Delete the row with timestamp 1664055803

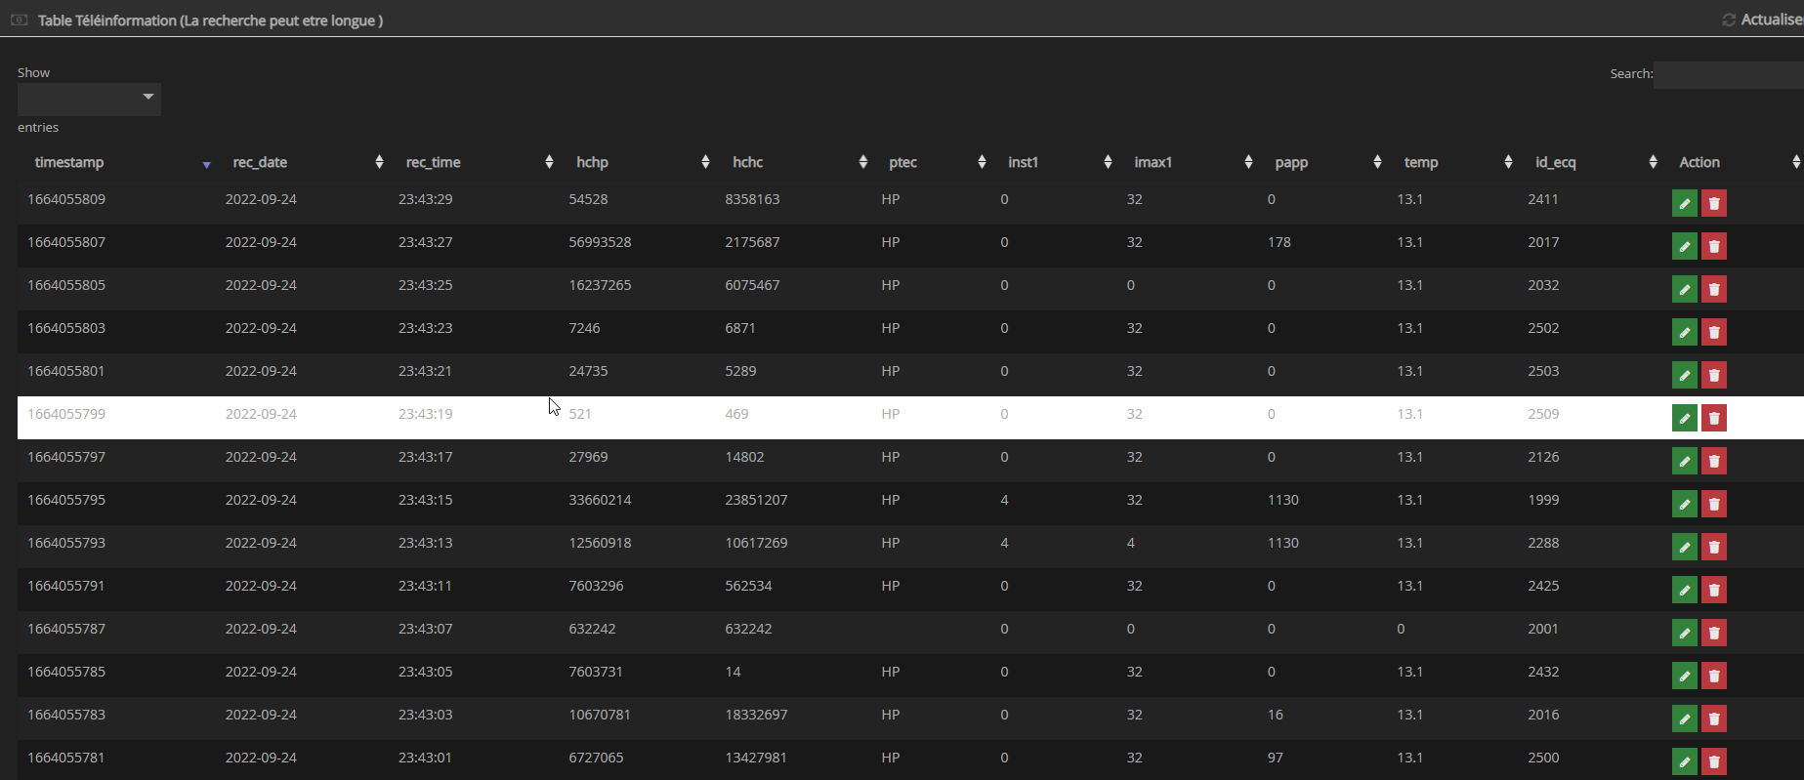point(1714,332)
